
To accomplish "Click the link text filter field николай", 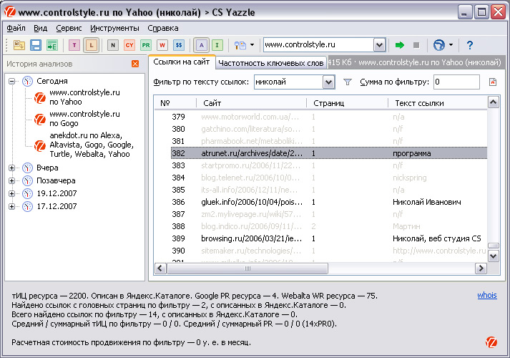I will (288, 82).
